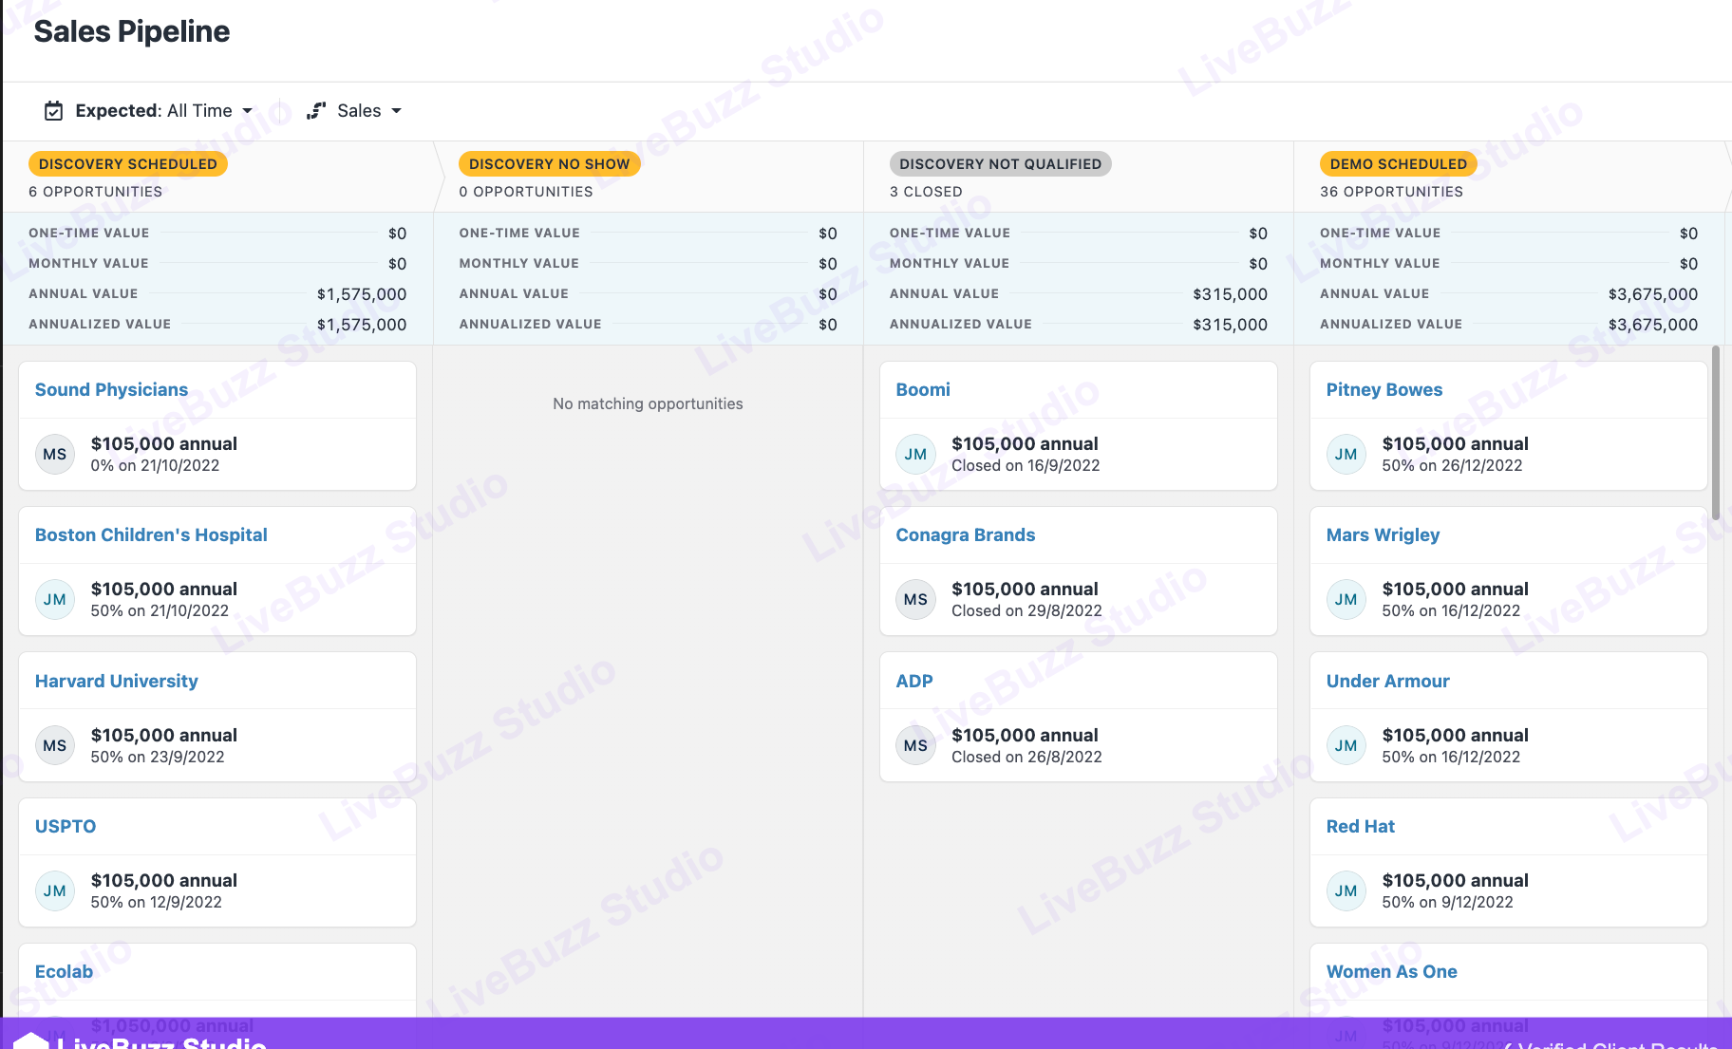Open the USPTO opportunity link
Viewport: 1732px width, 1049px height.
pyautogui.click(x=66, y=827)
